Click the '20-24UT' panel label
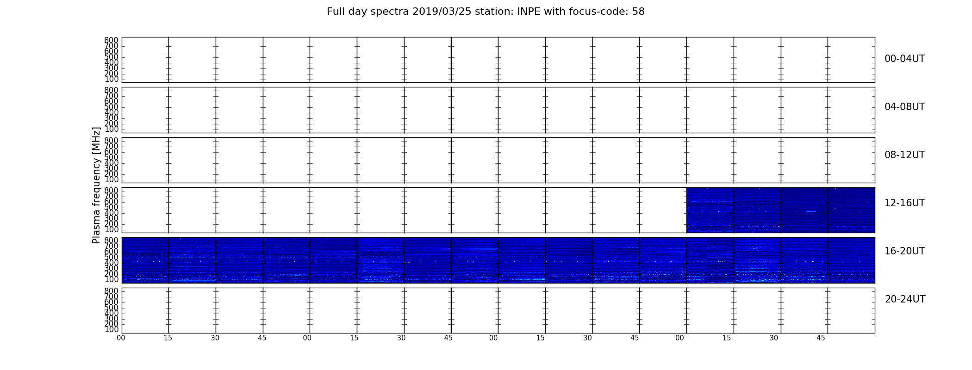The image size is (972, 370). [905, 299]
